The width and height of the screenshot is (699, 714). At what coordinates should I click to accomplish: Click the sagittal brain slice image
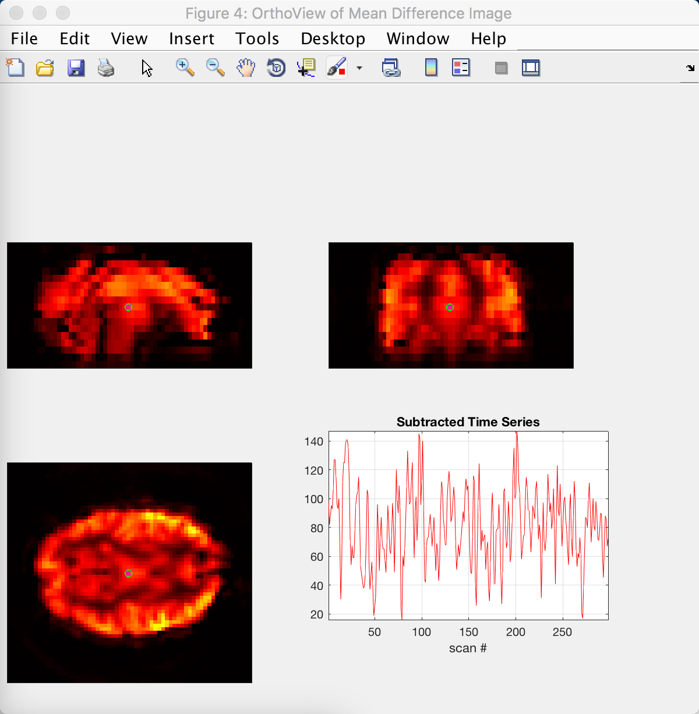coord(129,305)
